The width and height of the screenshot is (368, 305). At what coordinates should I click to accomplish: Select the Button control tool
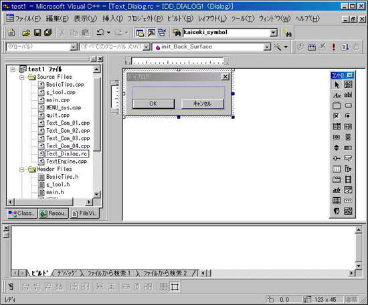[x=348, y=105]
